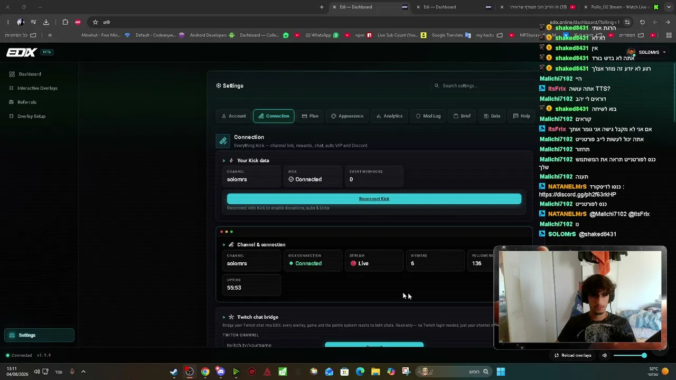Click the BETA badge next to EDIX
This screenshot has width=676, height=380.
pos(46,52)
